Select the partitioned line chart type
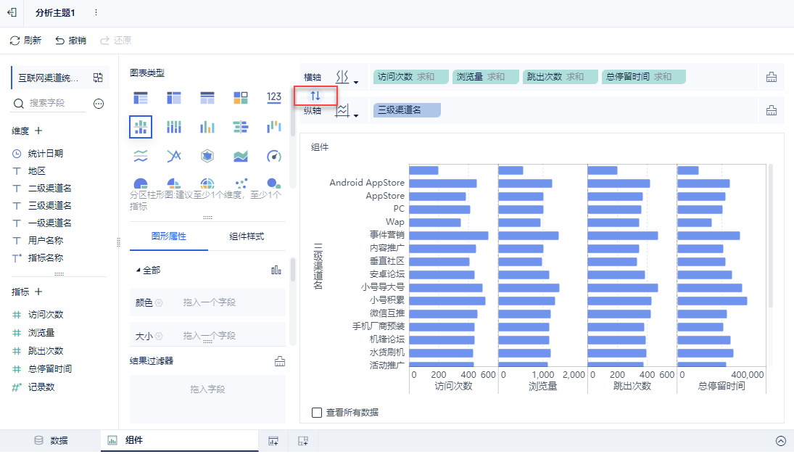This screenshot has width=794, height=454. click(x=141, y=156)
